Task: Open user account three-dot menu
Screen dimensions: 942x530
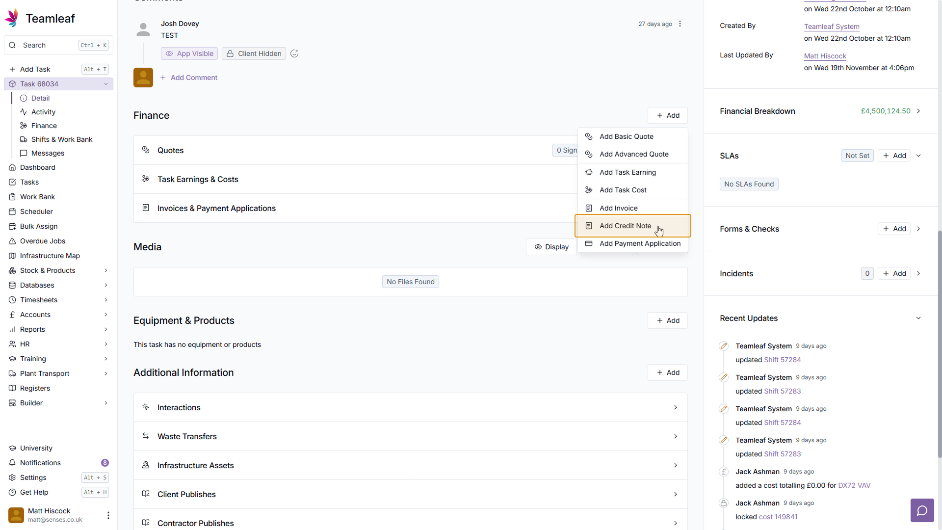Action: [108, 515]
